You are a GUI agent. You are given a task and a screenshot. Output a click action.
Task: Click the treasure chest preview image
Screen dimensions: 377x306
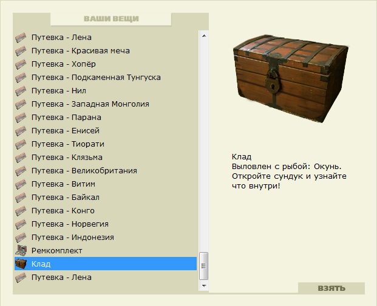(x=290, y=79)
